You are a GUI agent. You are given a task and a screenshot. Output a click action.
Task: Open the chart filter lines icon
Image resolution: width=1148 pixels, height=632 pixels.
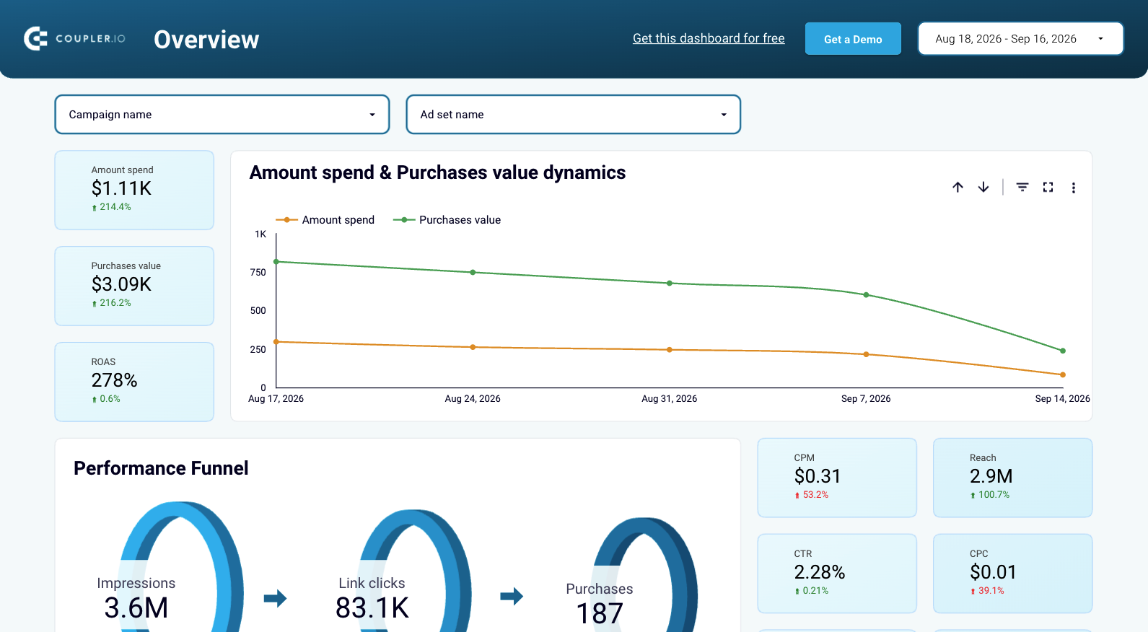point(1022,188)
